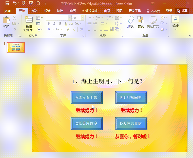The height and width of the screenshot is (158, 193).
Task: Switch to the 幻灯片放映 tab
Action: pos(90,11)
